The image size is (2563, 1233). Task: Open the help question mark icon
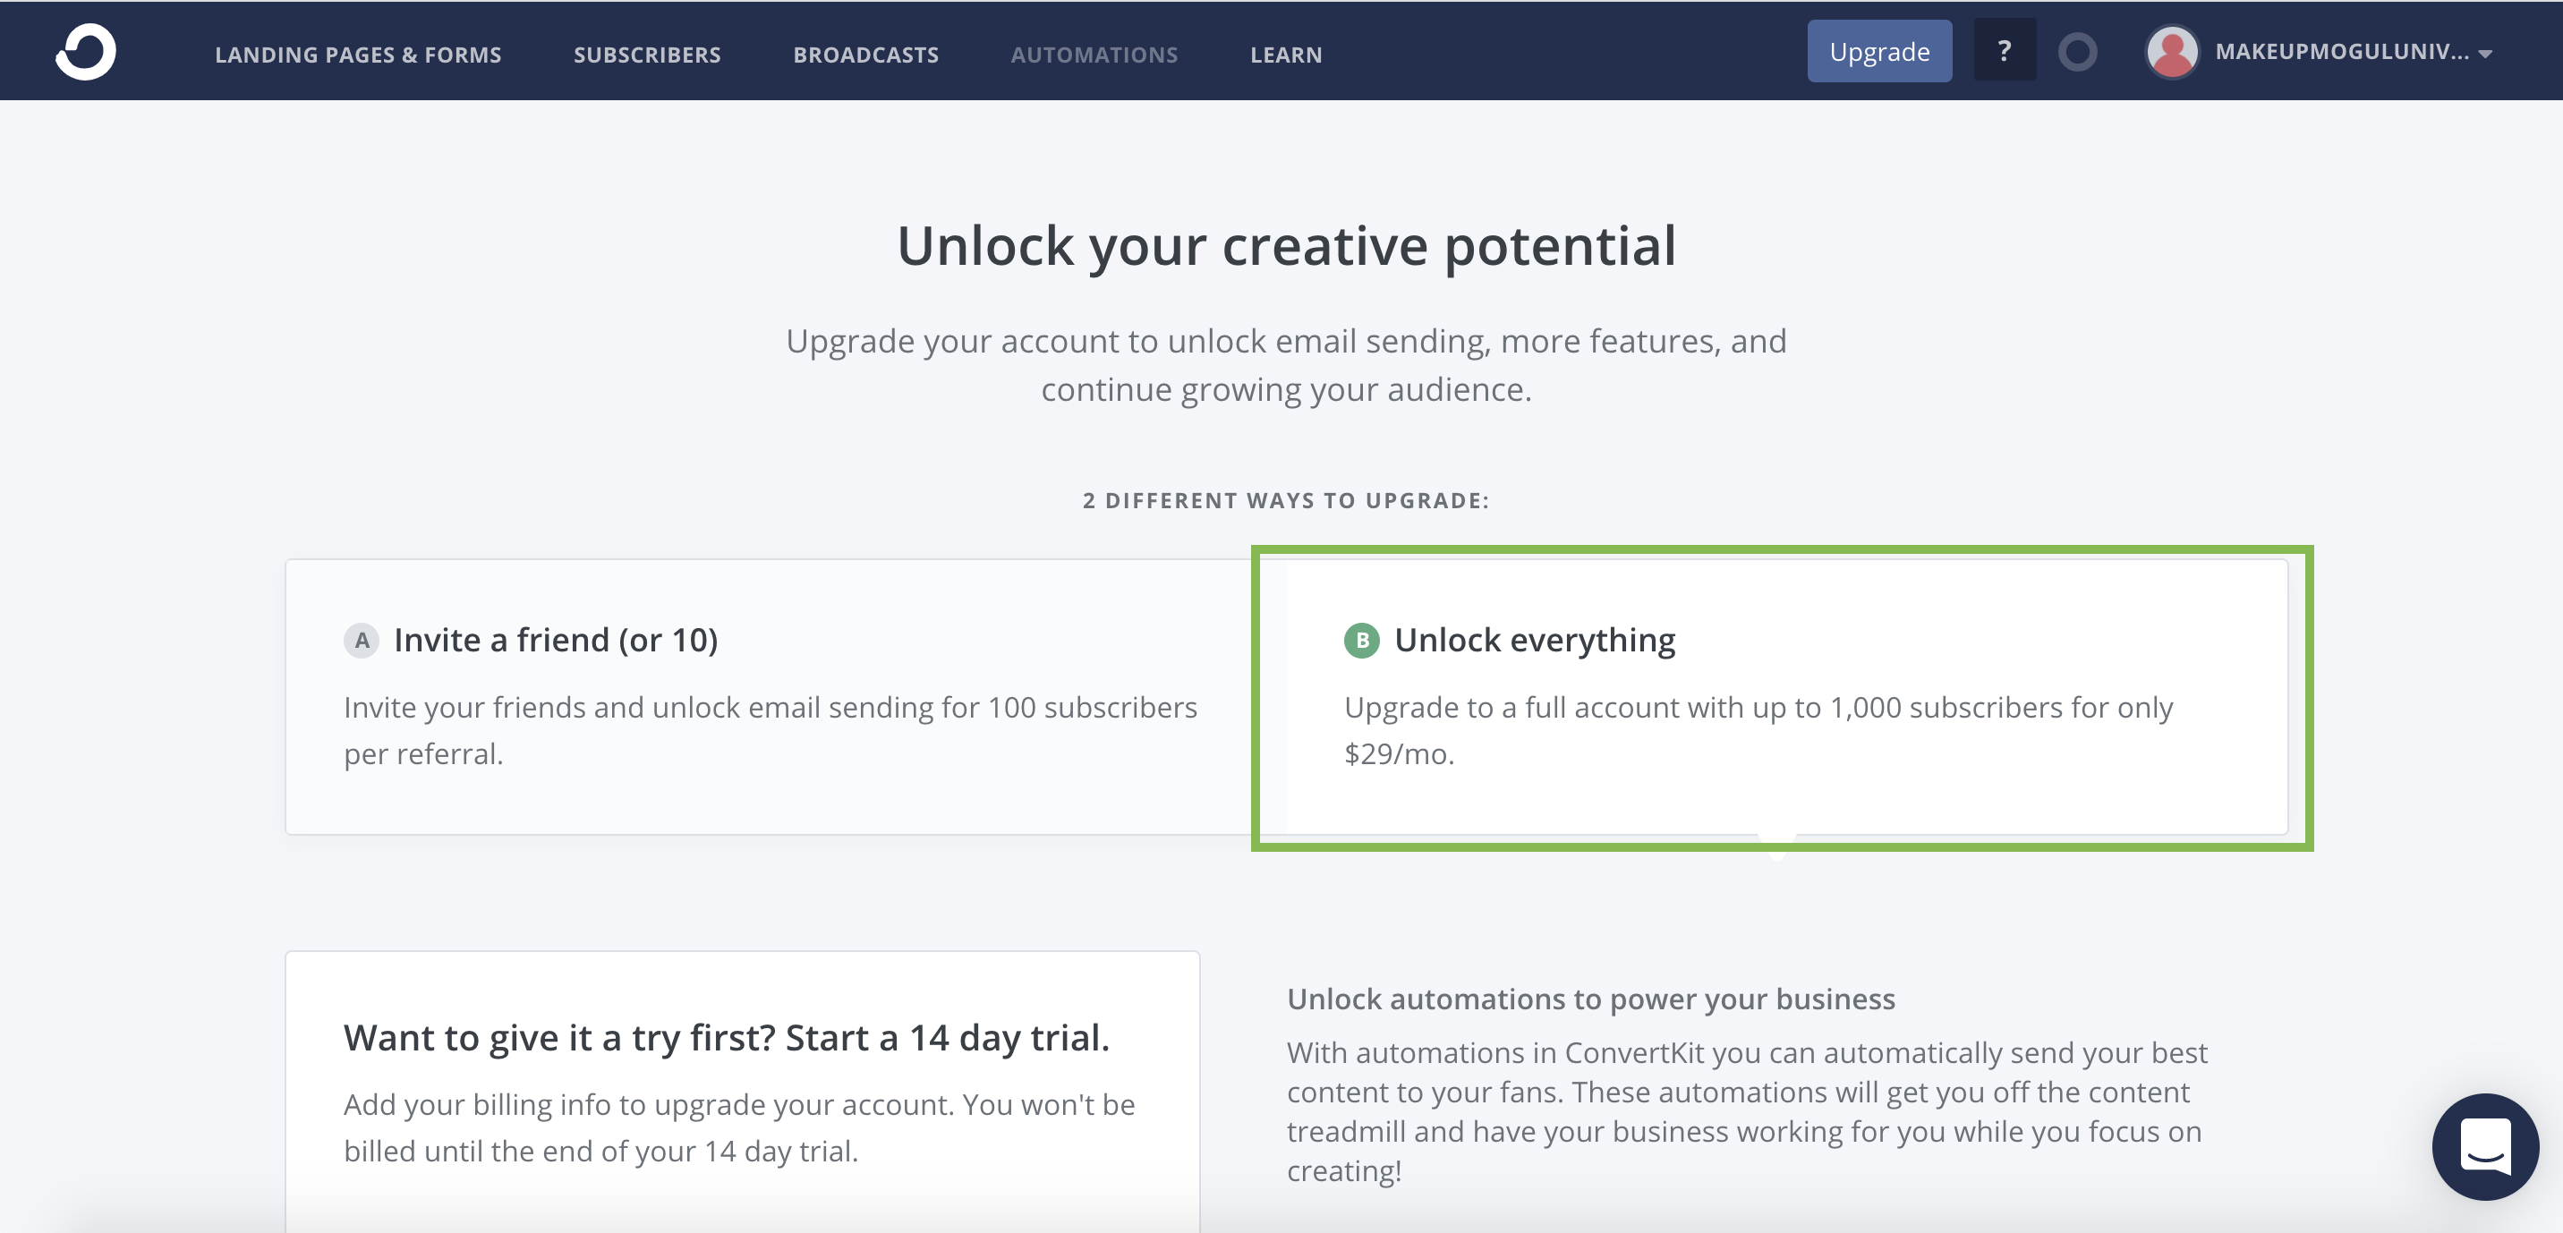[x=2004, y=51]
